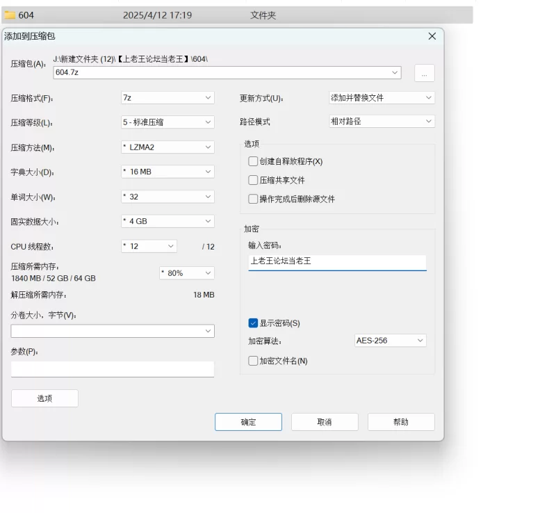Click the 604 folder icon

point(10,15)
